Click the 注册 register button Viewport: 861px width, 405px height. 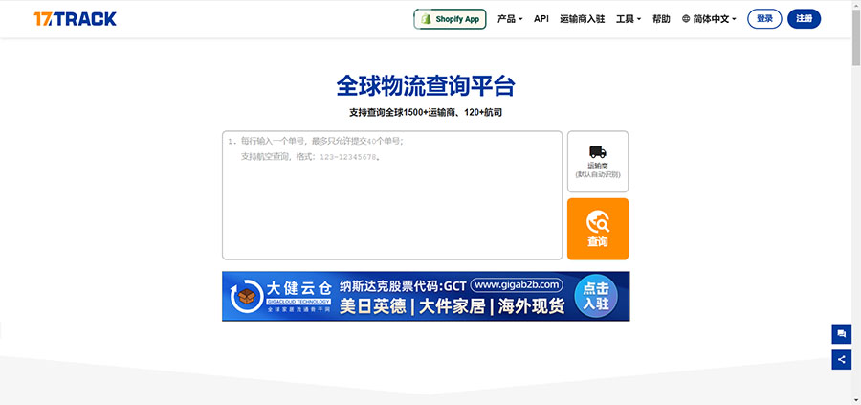(804, 19)
